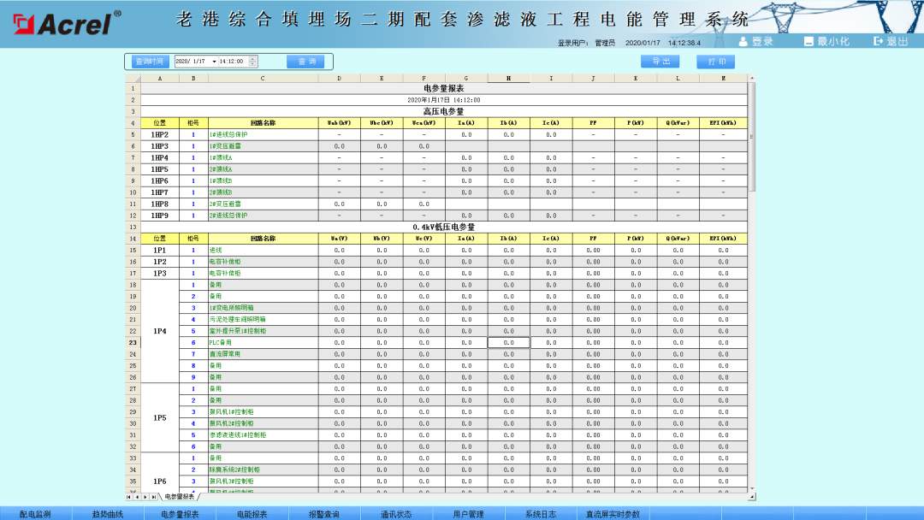Screen dimensions: 924x520
Task: Open the 趋势曲线 tab
Action: (108, 514)
